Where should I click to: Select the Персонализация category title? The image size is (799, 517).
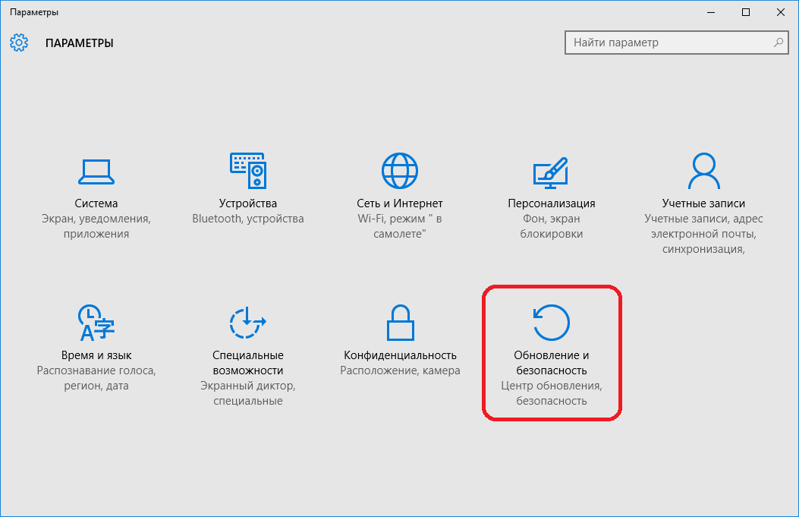click(x=552, y=203)
